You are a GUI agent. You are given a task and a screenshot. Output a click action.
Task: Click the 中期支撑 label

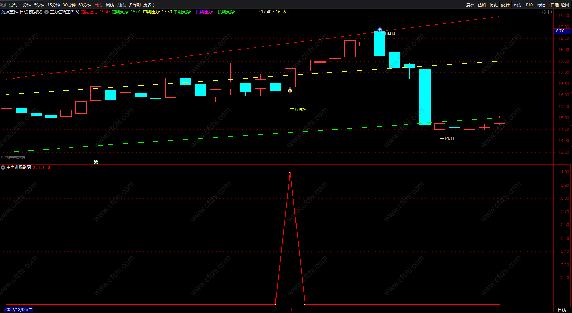pos(184,12)
